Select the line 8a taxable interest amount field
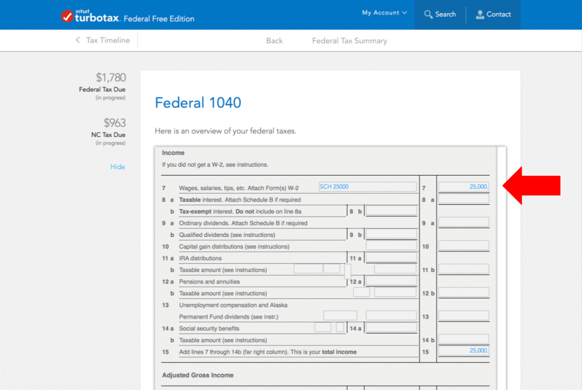582x390 pixels. pos(463,199)
